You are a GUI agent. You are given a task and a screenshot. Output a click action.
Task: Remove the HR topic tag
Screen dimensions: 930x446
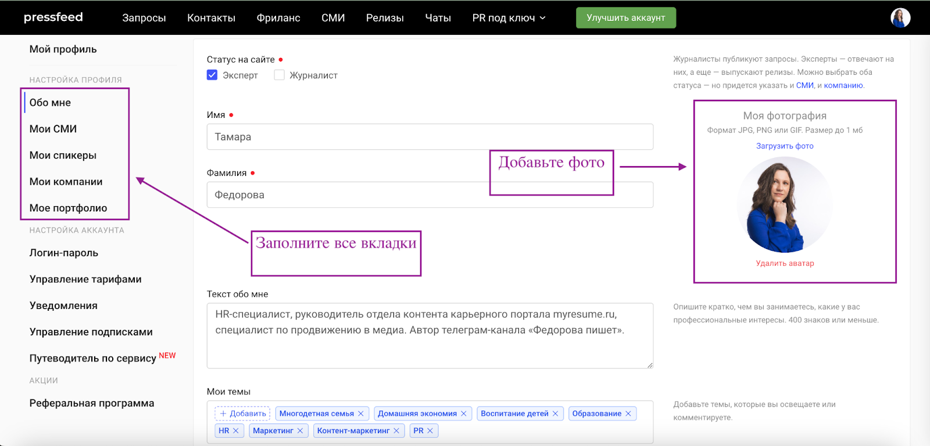click(236, 431)
